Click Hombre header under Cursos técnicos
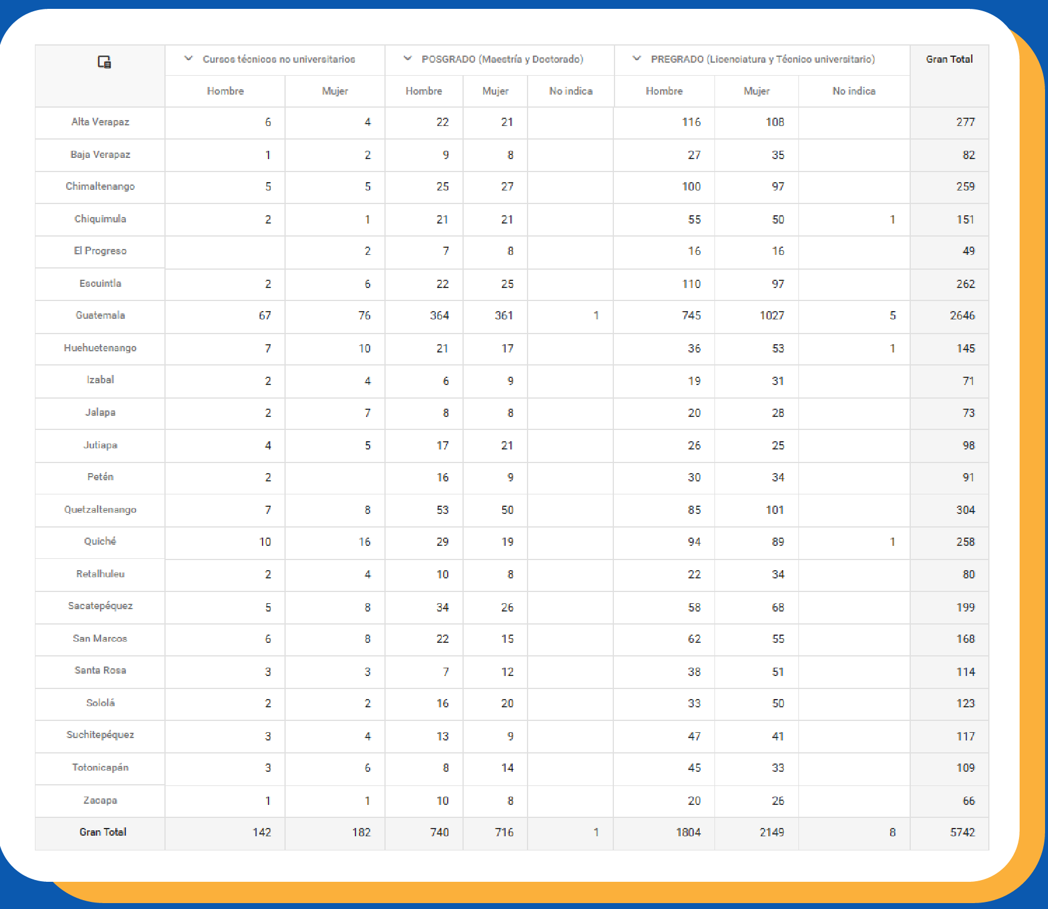Image resolution: width=1048 pixels, height=909 pixels. point(225,91)
